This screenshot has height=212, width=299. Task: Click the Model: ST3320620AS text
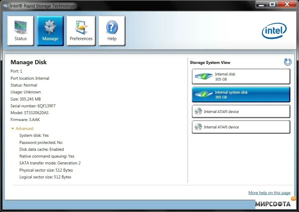30,113
